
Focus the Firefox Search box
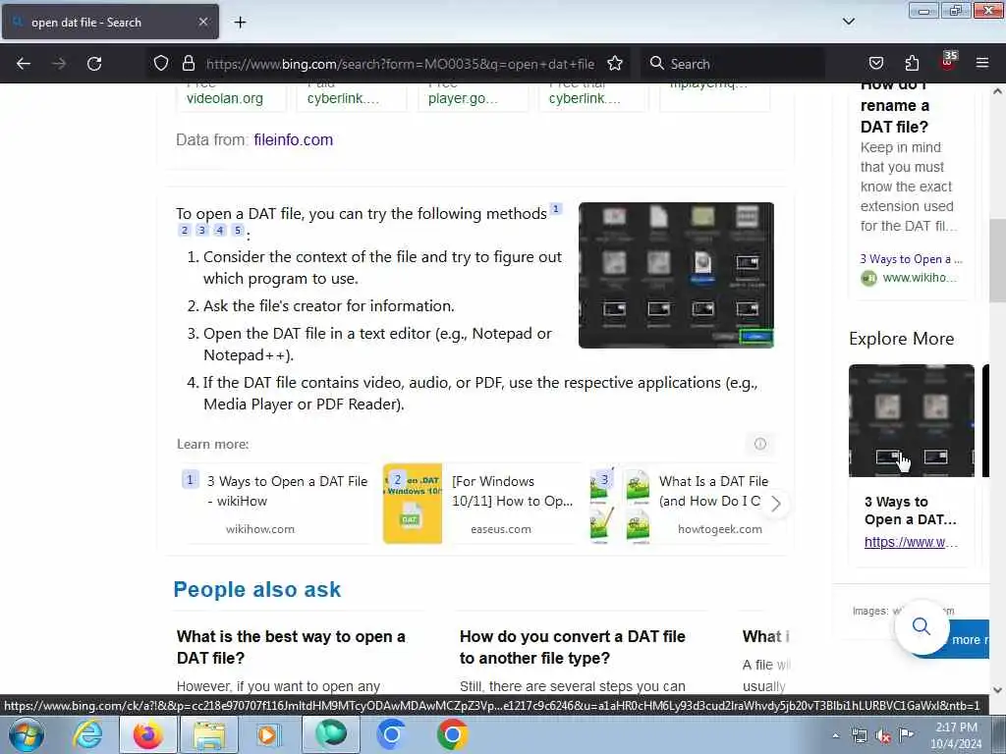tap(731, 64)
